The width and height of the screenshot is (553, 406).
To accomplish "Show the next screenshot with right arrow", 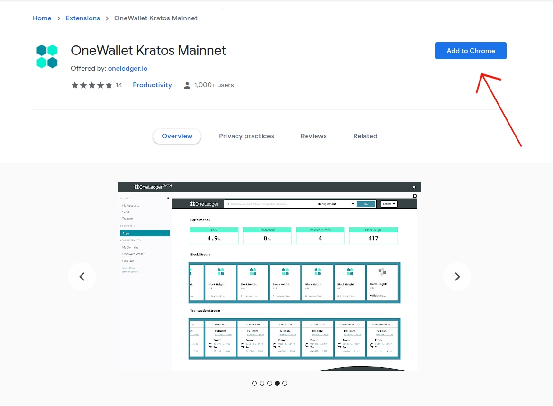I will click(x=457, y=277).
